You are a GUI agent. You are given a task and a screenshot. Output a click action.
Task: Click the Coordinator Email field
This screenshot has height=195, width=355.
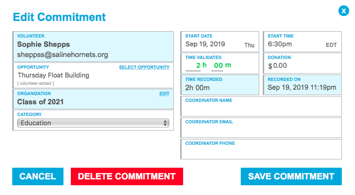pyautogui.click(x=261, y=131)
